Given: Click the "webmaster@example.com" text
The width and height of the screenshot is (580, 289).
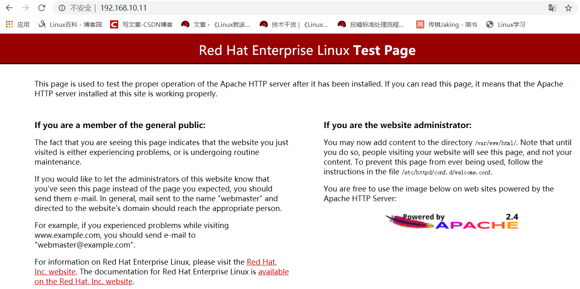Looking at the screenshot, I should click(85, 245).
